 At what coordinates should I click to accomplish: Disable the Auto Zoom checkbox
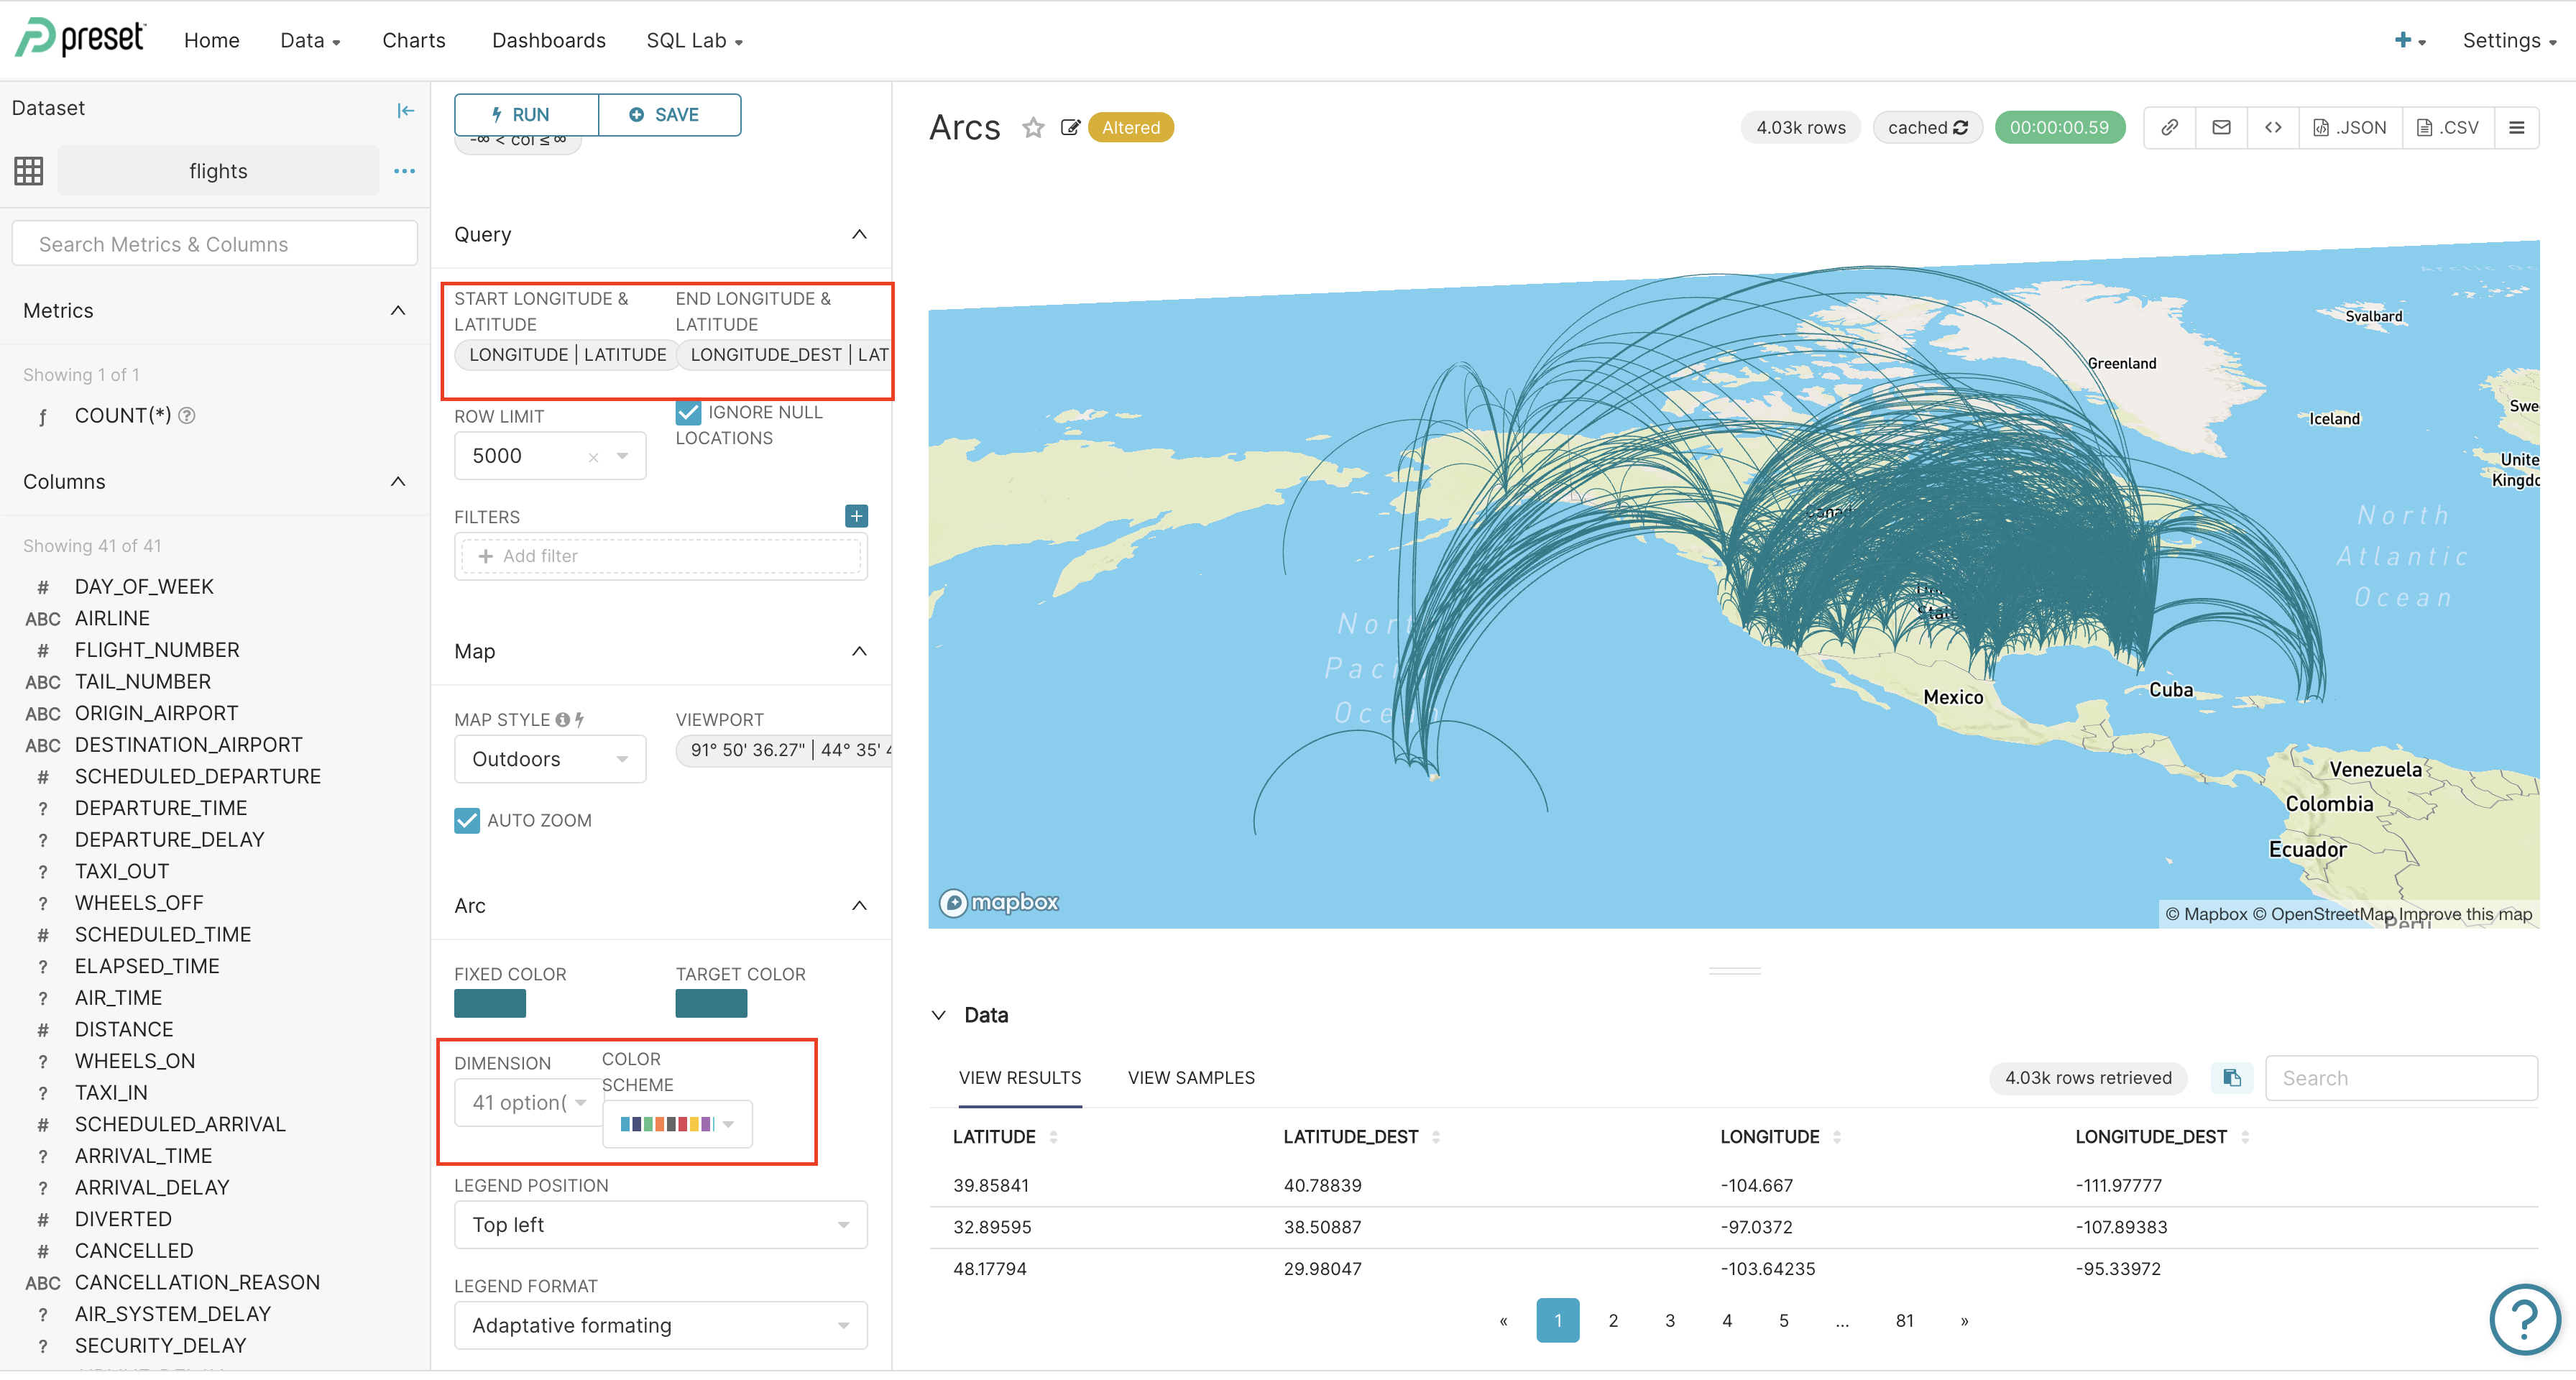pos(467,820)
